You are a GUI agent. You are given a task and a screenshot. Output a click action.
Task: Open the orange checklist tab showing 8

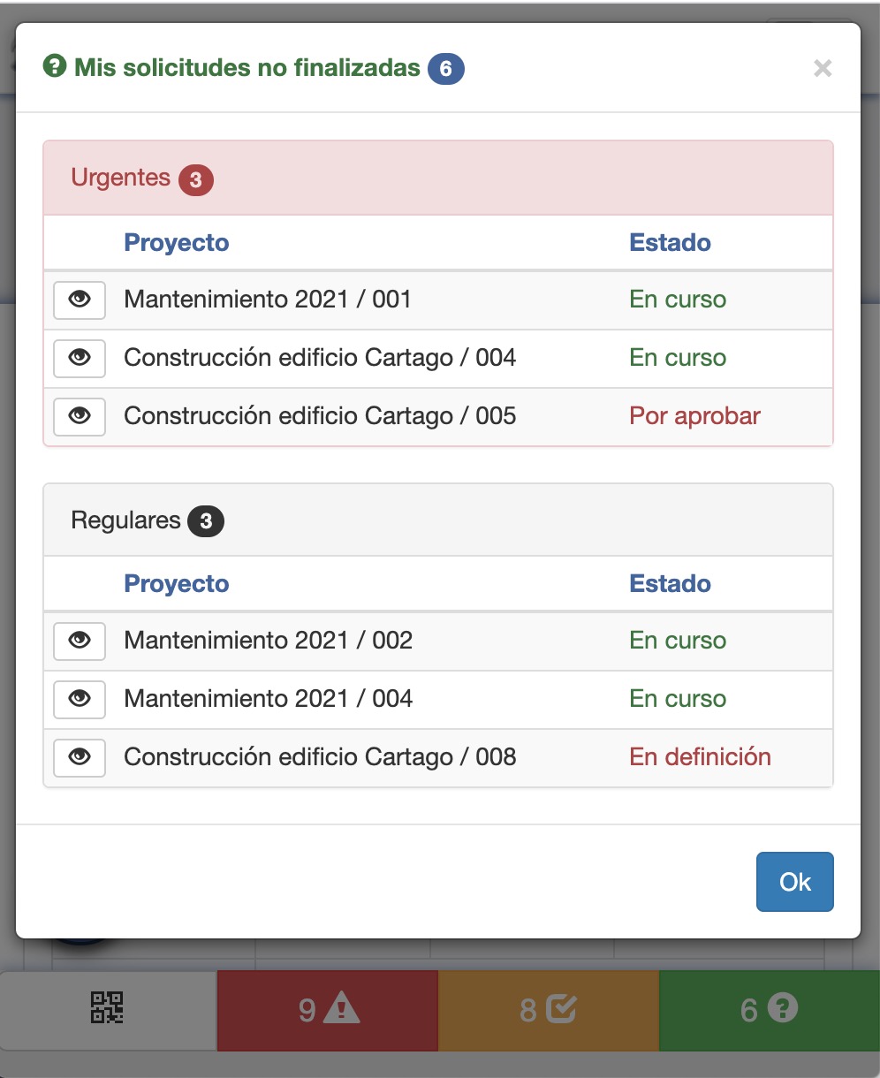click(548, 1009)
